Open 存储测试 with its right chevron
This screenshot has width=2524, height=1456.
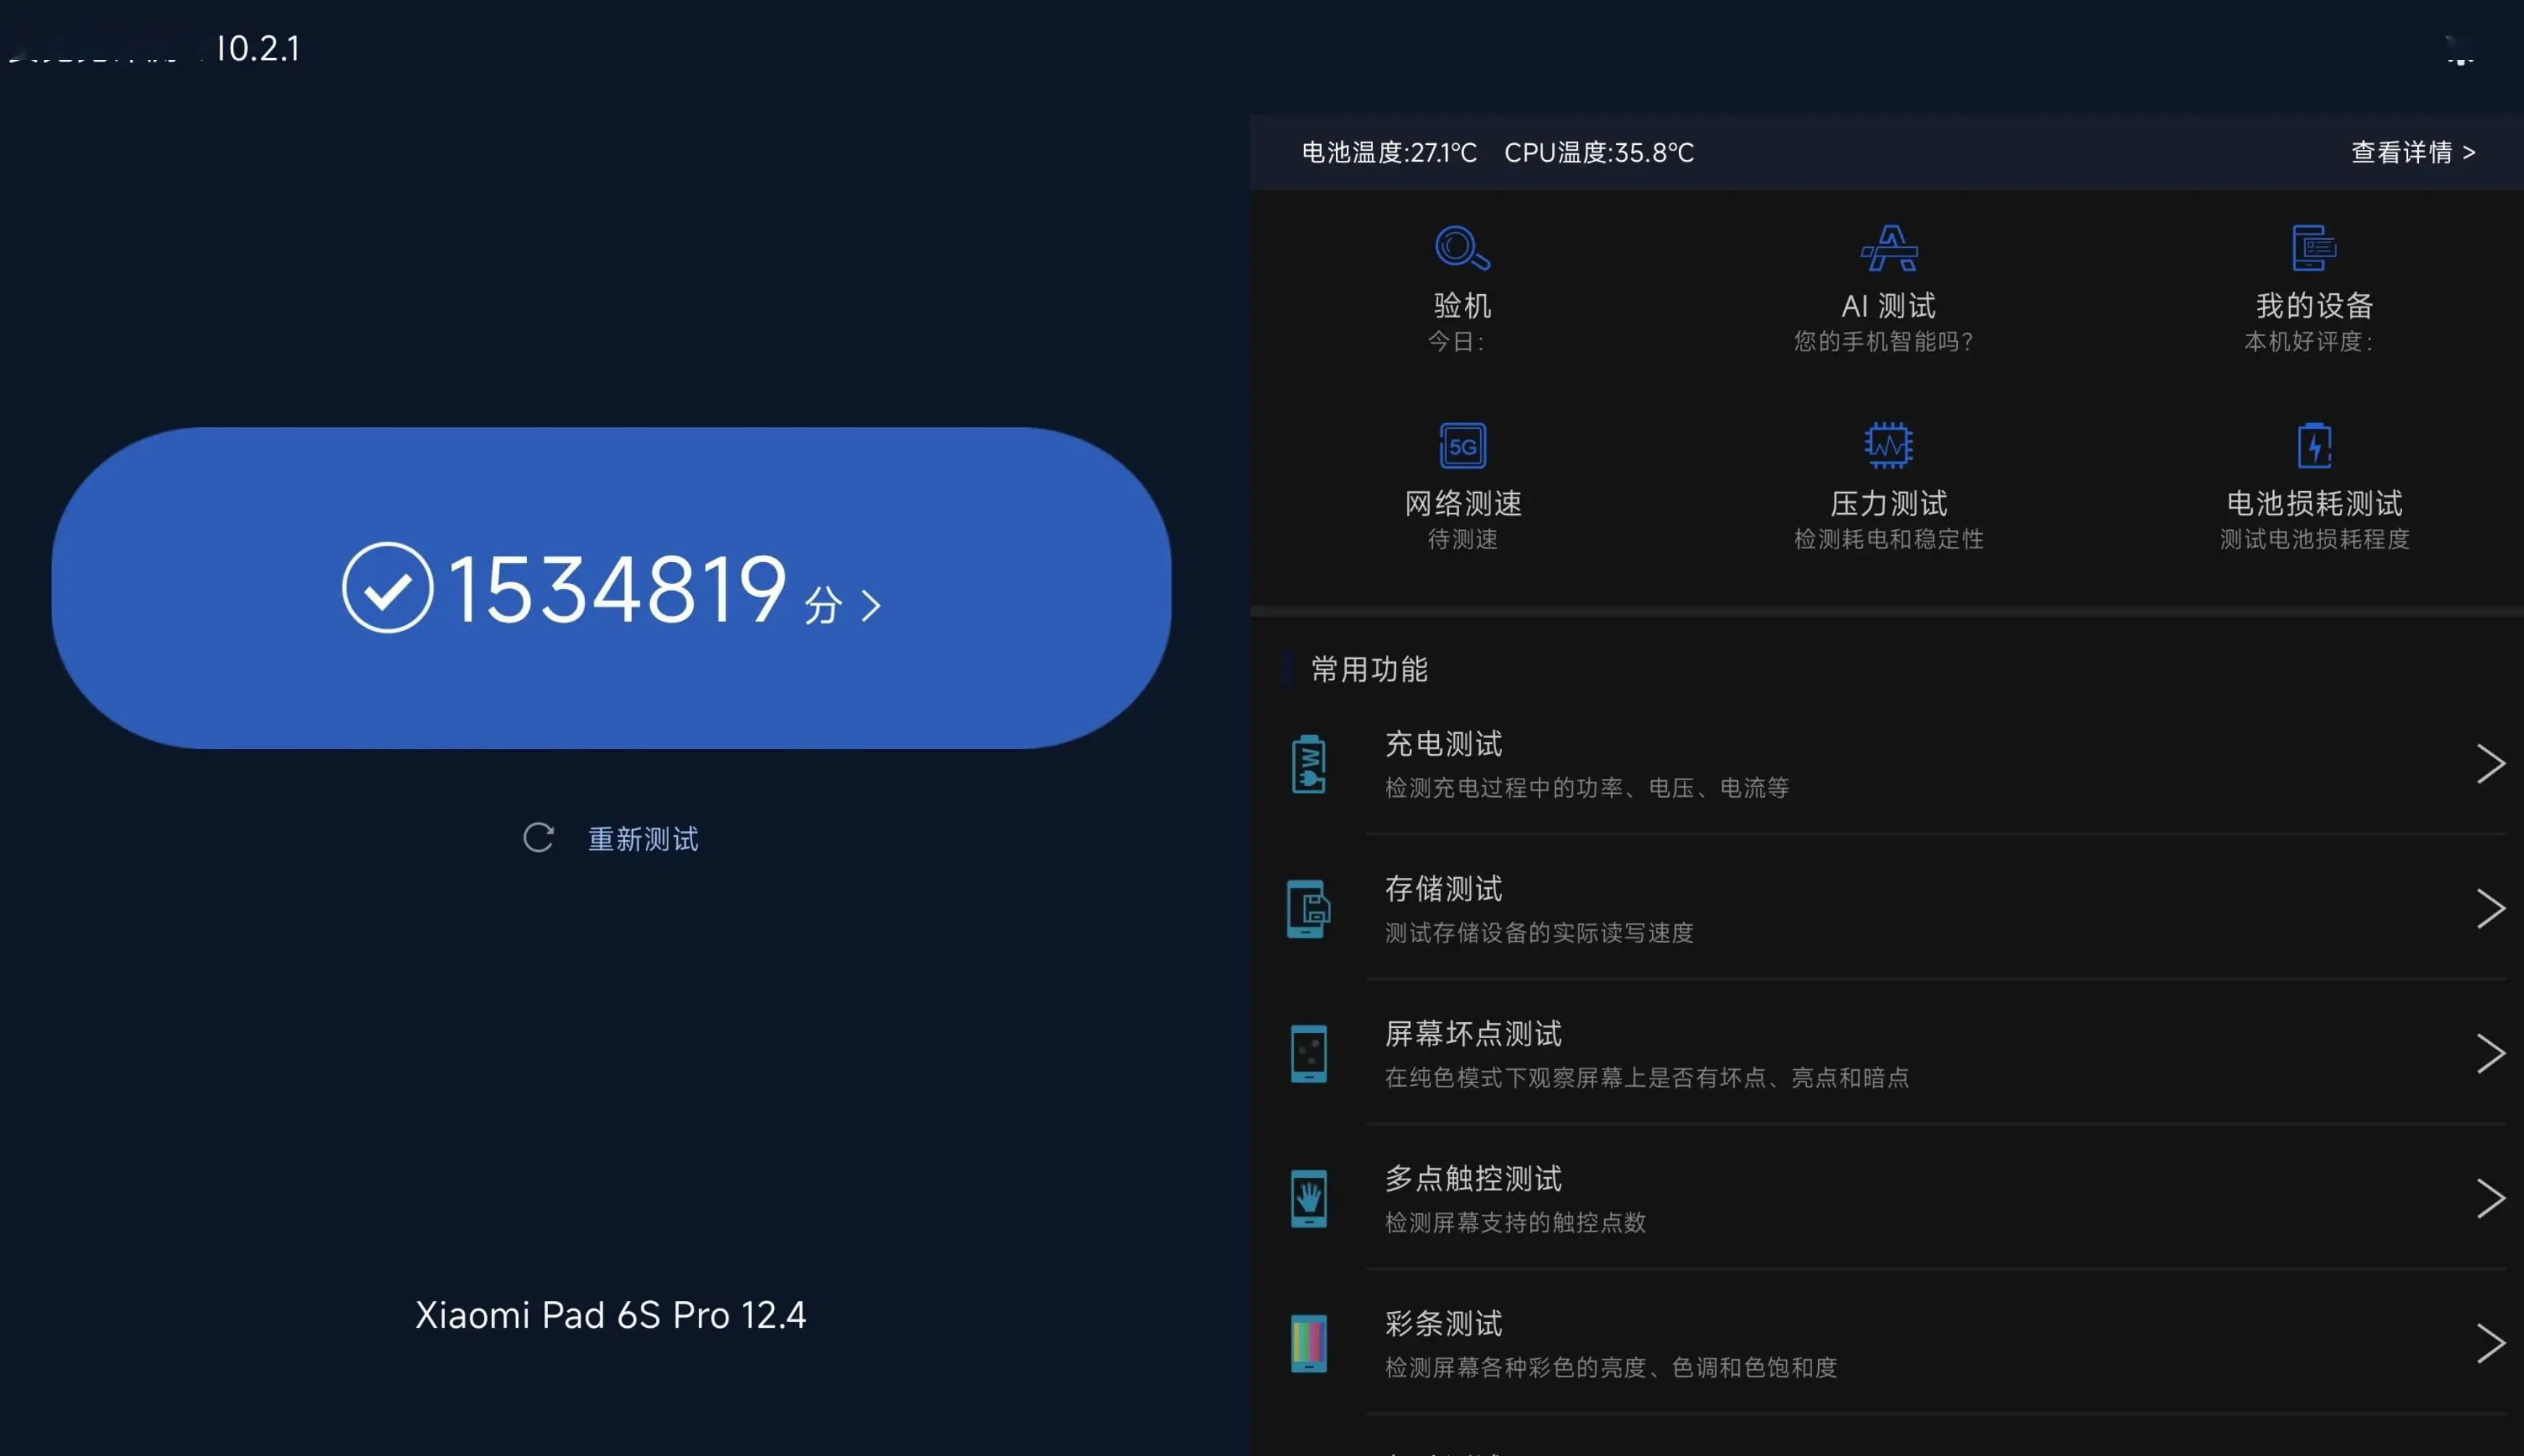click(x=2490, y=909)
